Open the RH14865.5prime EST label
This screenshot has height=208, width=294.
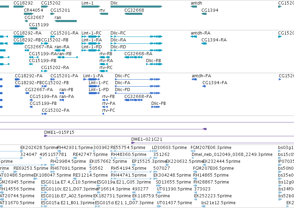click(211, 175)
